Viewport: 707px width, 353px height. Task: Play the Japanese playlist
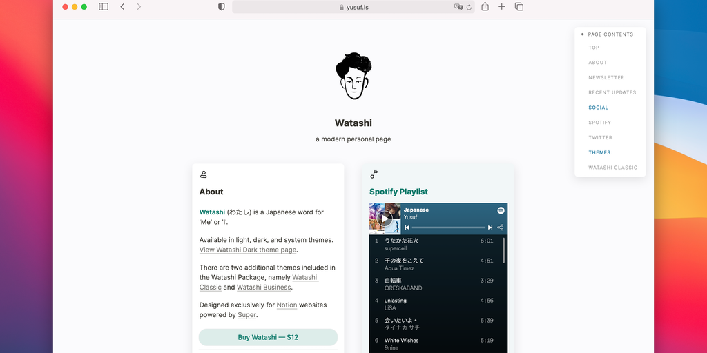coord(385,219)
